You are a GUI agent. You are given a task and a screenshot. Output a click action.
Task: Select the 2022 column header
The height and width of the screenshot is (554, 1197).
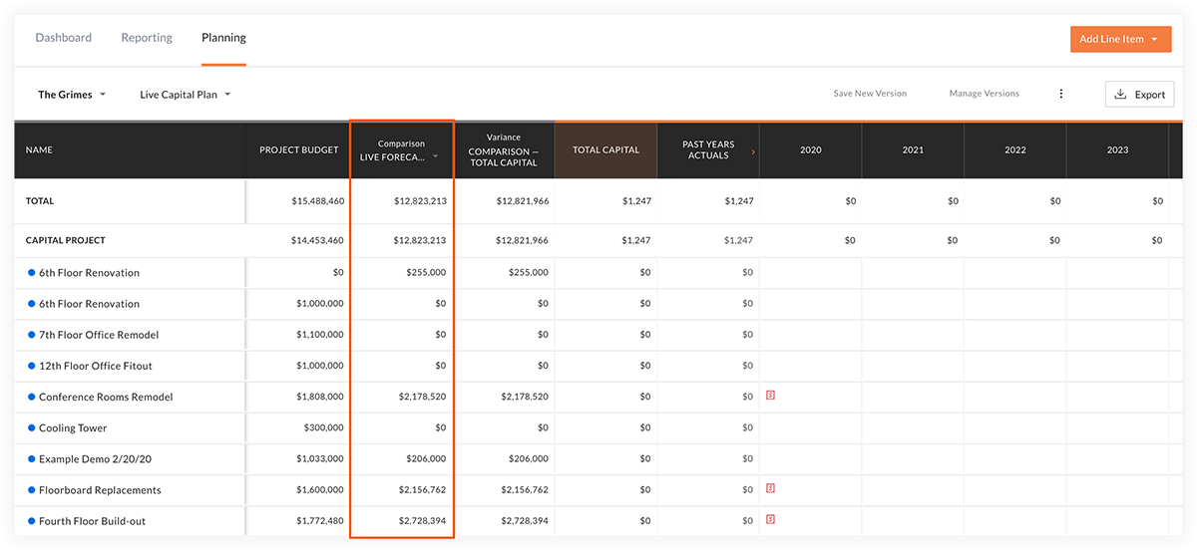coord(1015,150)
